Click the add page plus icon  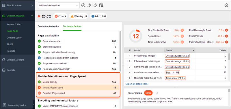point(83,5)
